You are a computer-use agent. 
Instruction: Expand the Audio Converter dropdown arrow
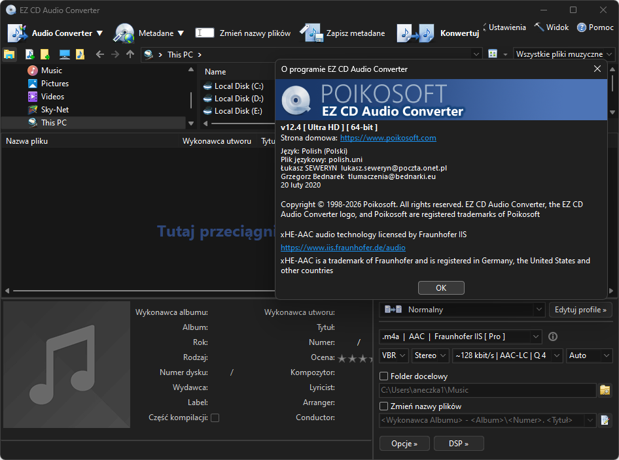(99, 33)
